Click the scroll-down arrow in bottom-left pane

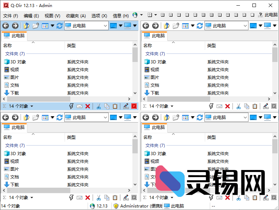pyautogui.click(x=135, y=185)
